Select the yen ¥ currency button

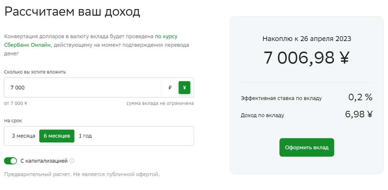click(x=184, y=88)
